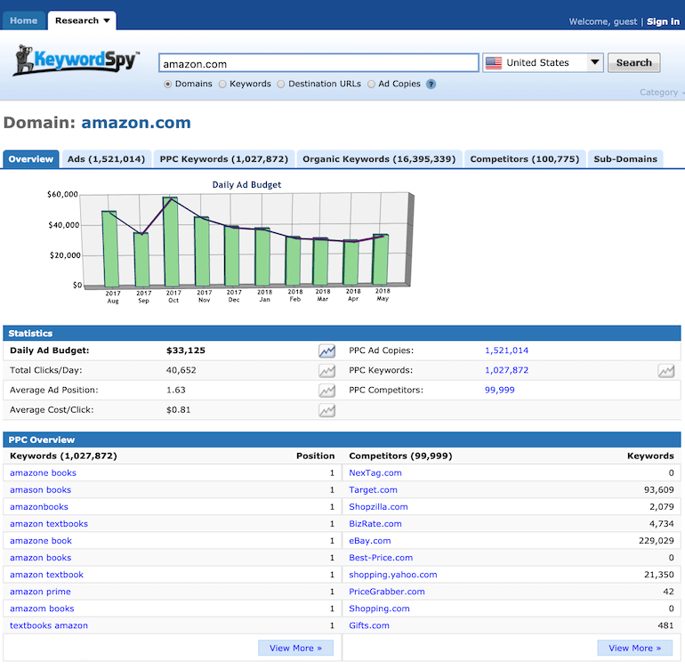This screenshot has width=685, height=669.
Task: Open keyword 'amazon prime'
Action: (40, 592)
